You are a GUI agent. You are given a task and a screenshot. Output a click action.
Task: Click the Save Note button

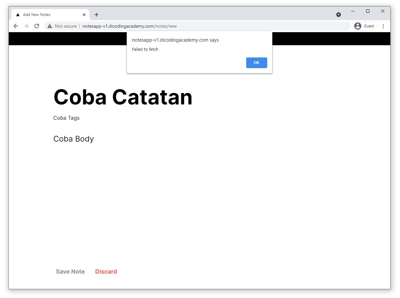point(70,272)
